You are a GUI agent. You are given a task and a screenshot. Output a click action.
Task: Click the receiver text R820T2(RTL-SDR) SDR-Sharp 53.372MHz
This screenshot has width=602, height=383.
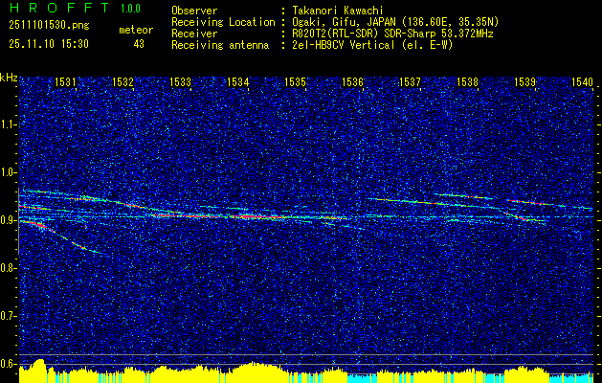point(392,34)
